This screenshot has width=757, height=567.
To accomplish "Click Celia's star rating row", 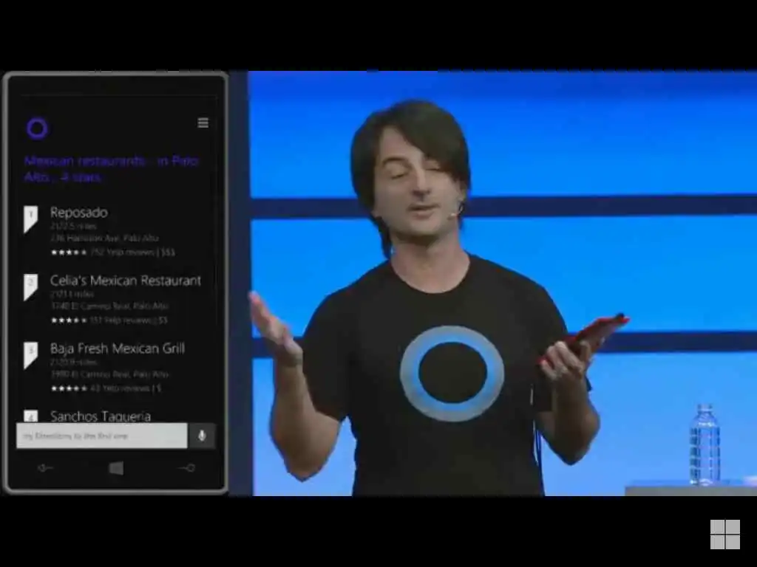I will (x=109, y=320).
